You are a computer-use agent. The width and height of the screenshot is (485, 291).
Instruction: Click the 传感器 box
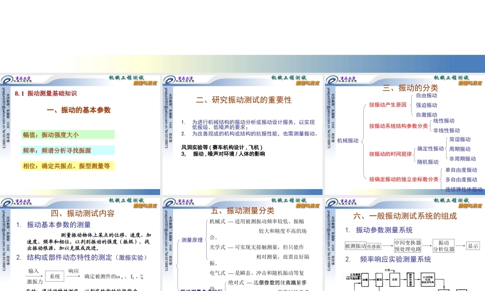pyautogui.click(x=373, y=246)
